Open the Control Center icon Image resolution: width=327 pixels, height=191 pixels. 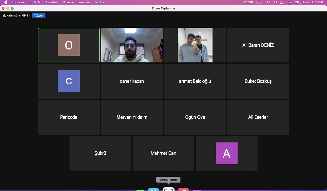click(283, 2)
